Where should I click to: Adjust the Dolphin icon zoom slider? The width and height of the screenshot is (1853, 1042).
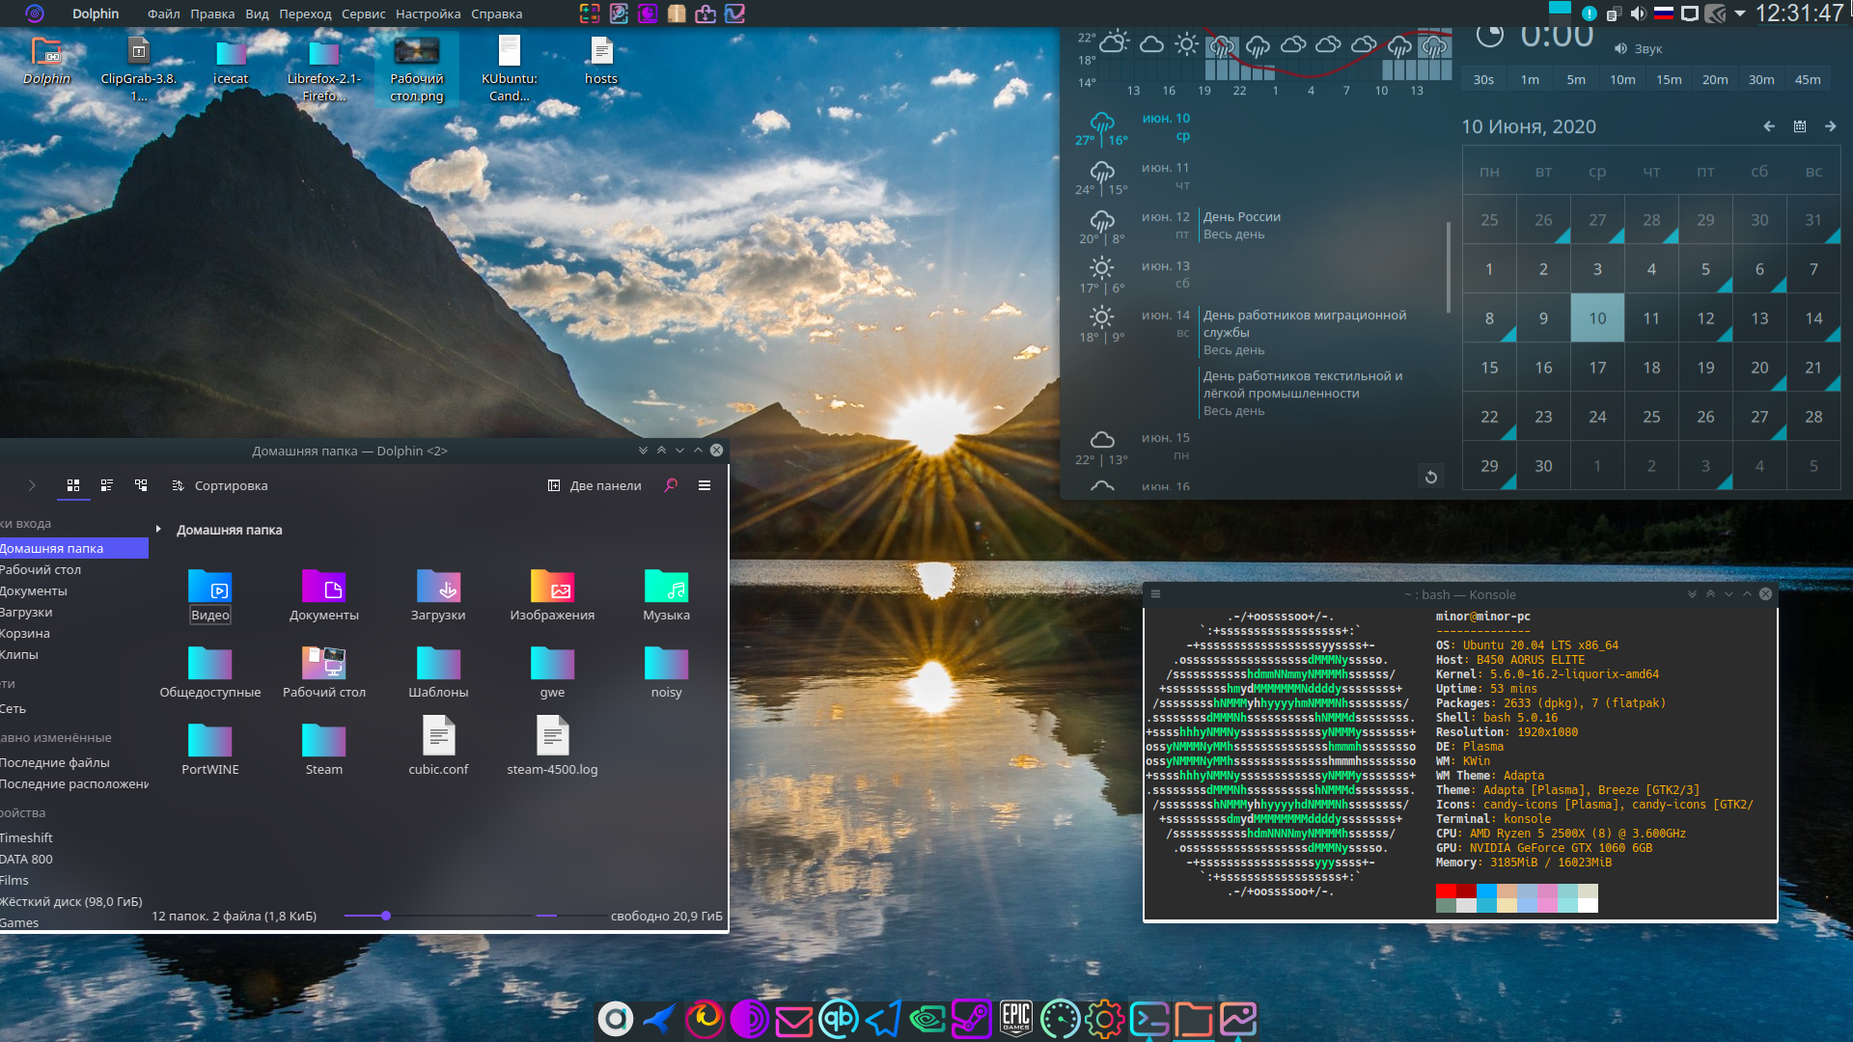(386, 916)
